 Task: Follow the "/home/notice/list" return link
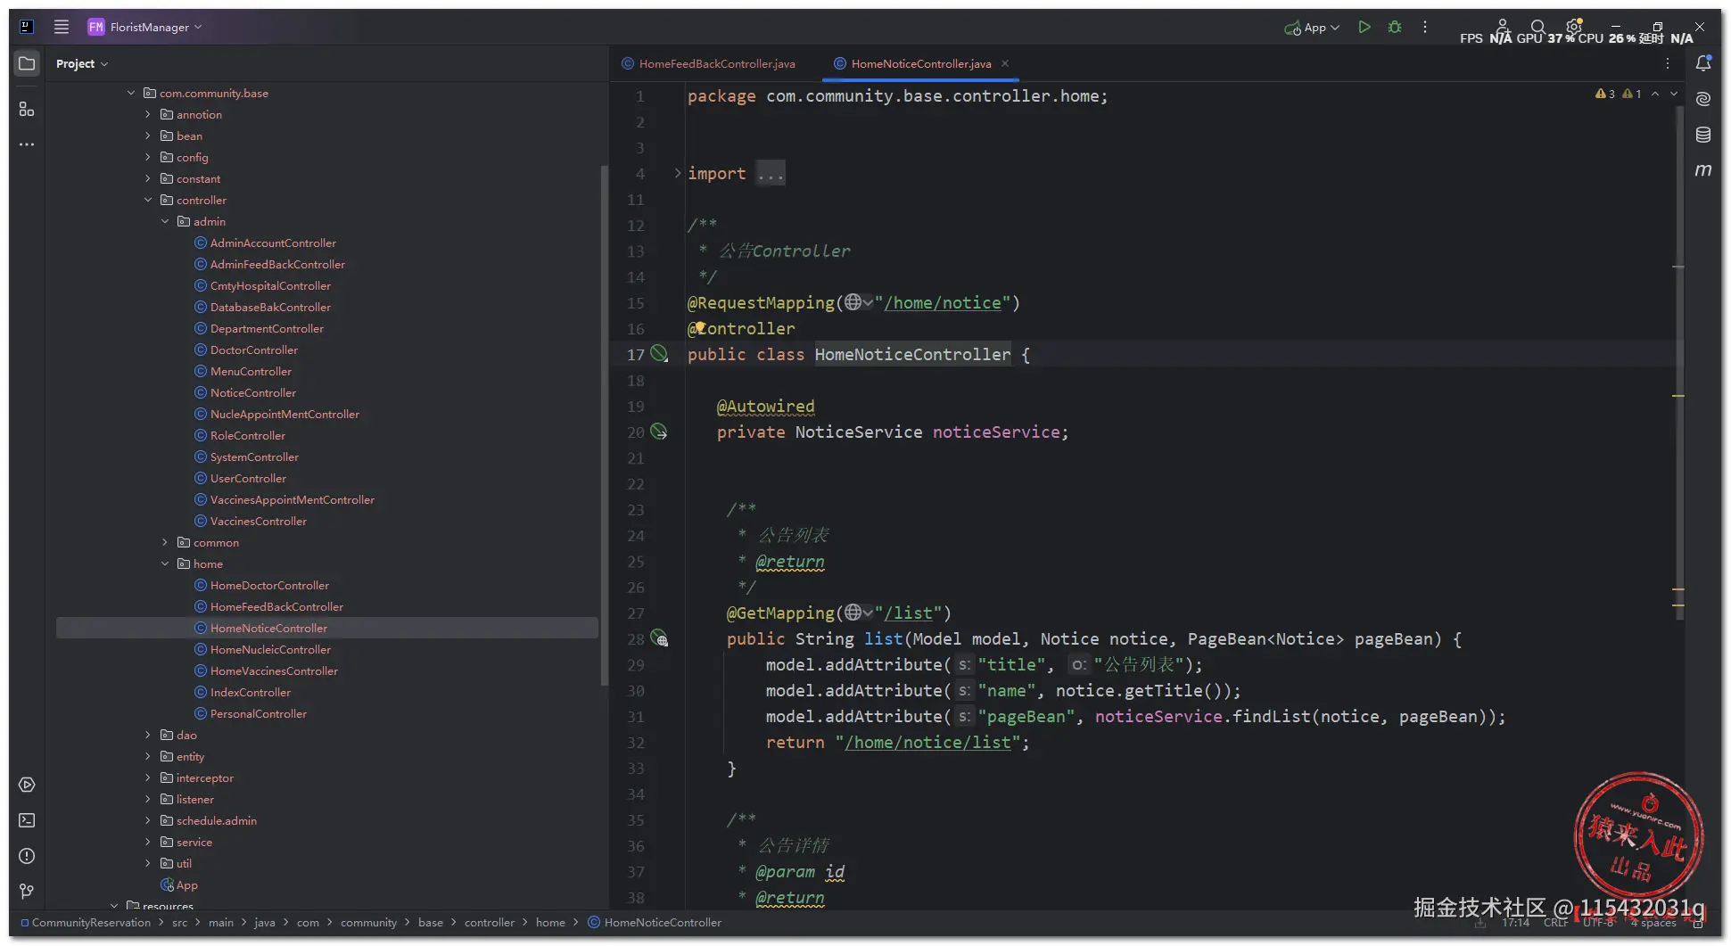[x=928, y=743]
